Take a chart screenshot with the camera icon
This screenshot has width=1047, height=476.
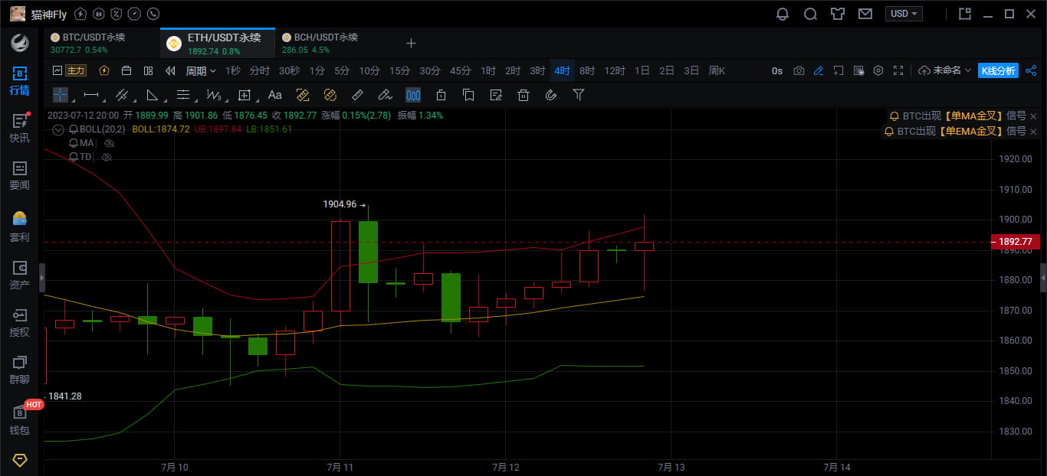[x=799, y=70]
